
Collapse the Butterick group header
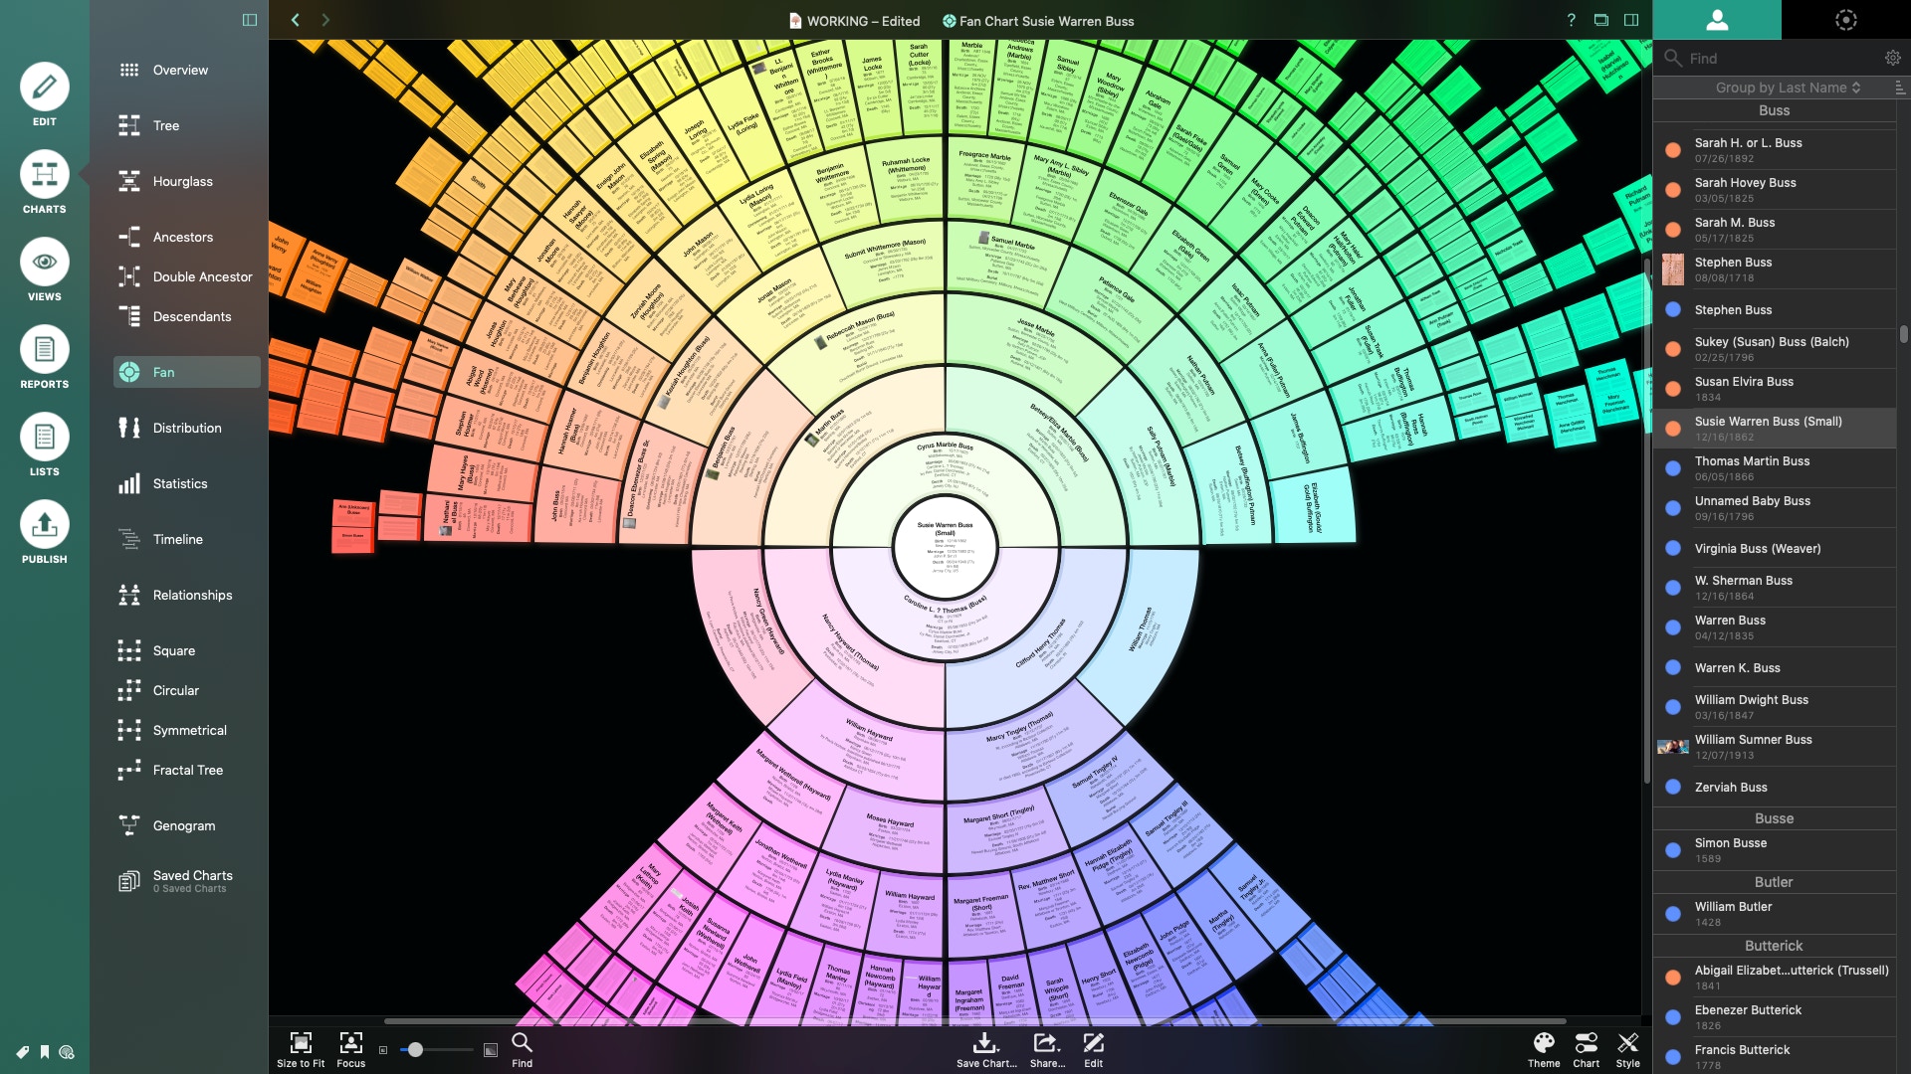pyautogui.click(x=1774, y=946)
